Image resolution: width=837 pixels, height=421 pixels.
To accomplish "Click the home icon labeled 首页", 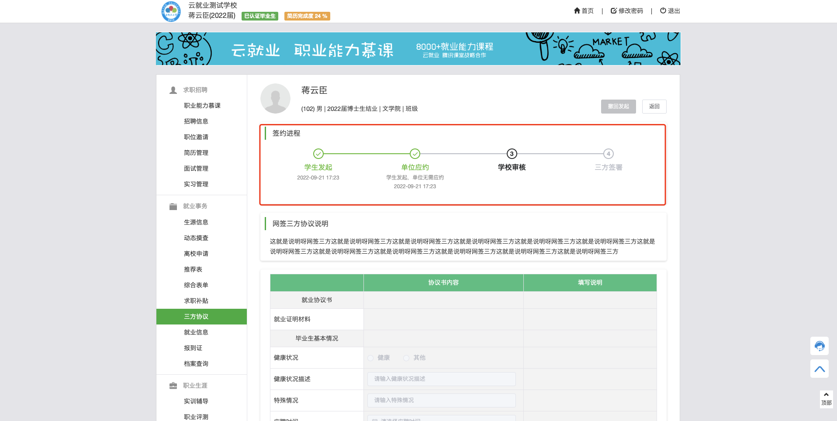I will coord(577,10).
